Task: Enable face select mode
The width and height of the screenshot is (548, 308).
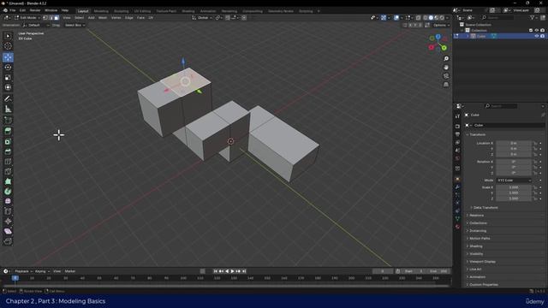Action: click(57, 17)
